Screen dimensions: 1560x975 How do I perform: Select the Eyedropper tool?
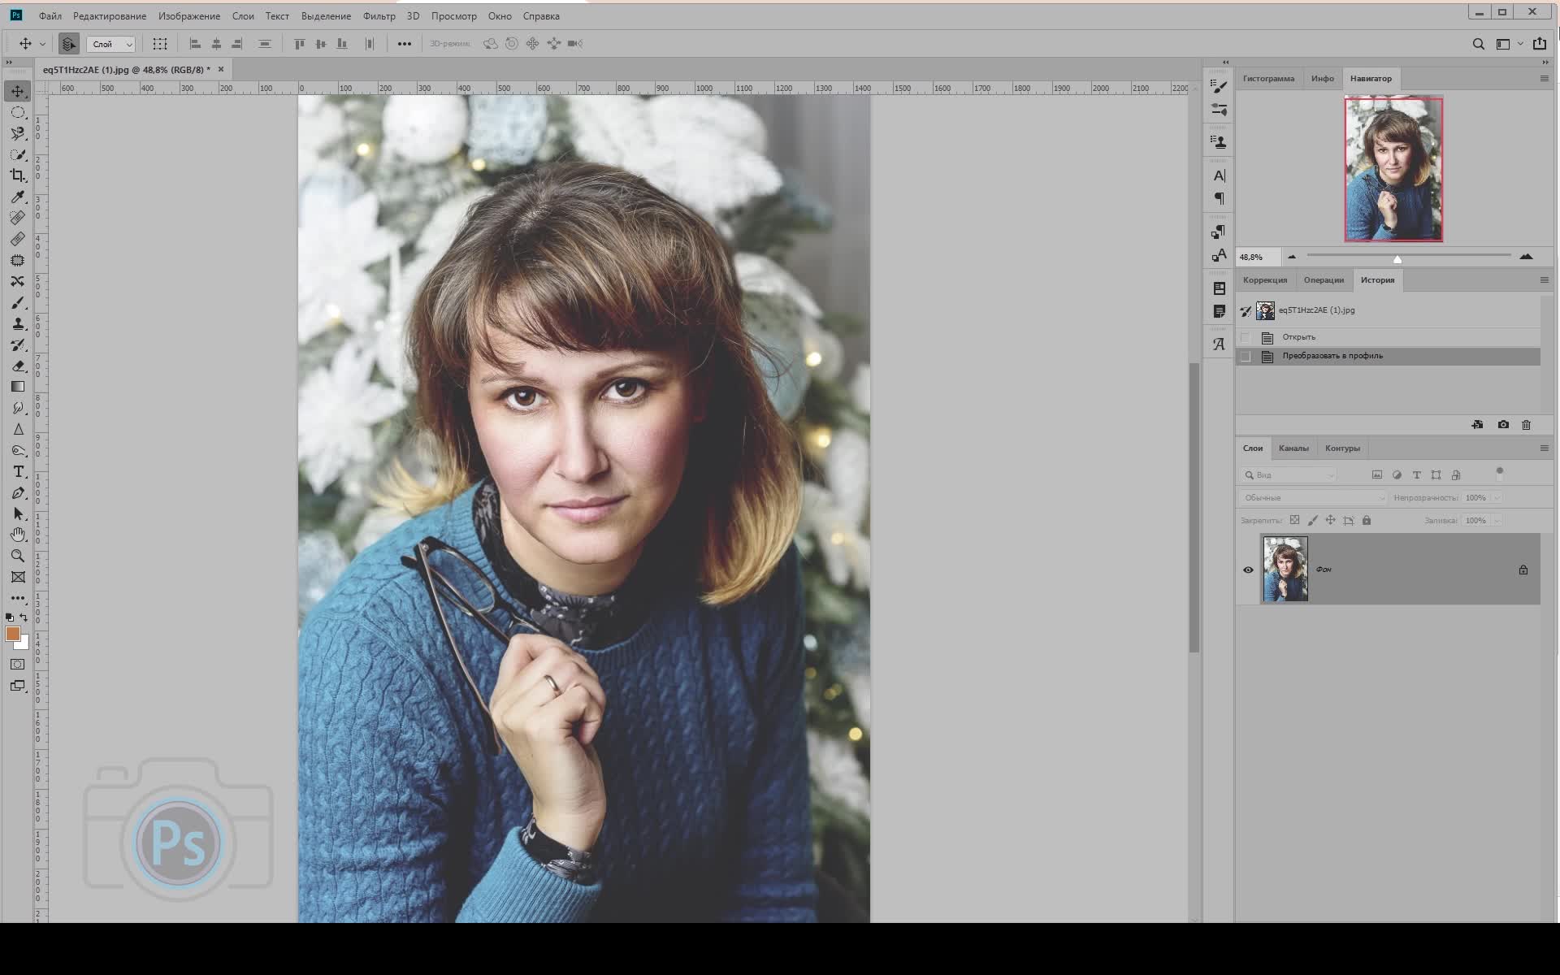pyautogui.click(x=18, y=197)
